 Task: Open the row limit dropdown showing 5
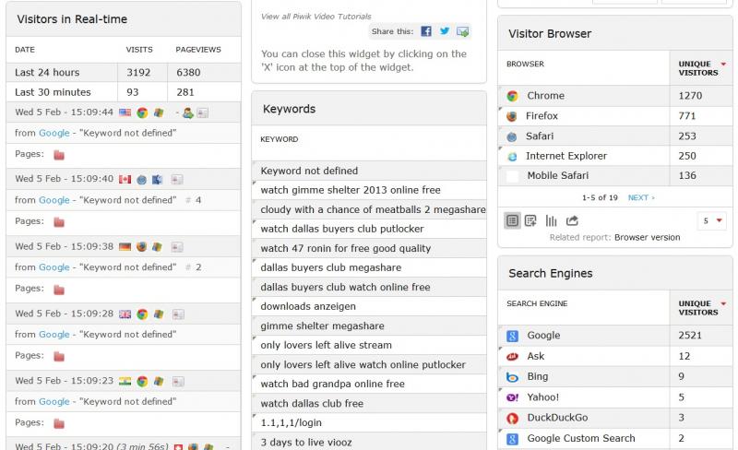pyautogui.click(x=712, y=220)
